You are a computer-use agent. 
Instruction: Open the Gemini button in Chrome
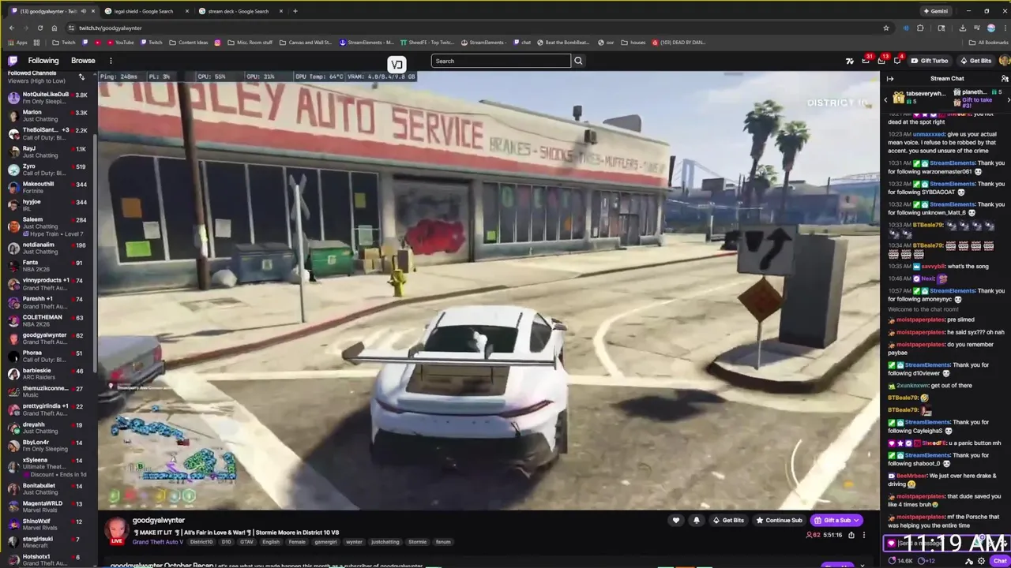tap(935, 11)
